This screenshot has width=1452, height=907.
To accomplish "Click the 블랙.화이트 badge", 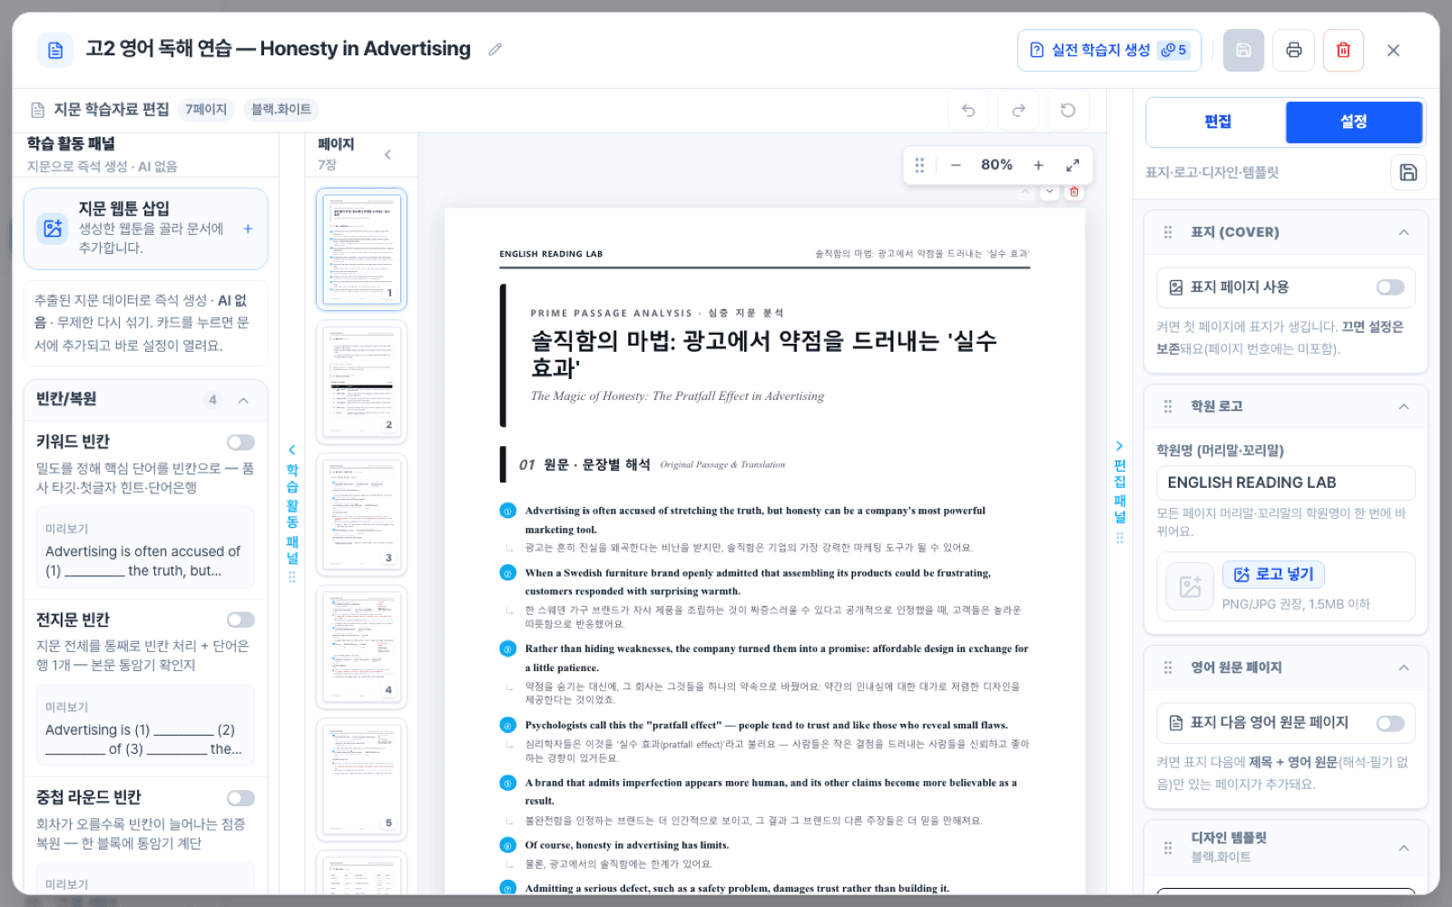I will point(281,110).
